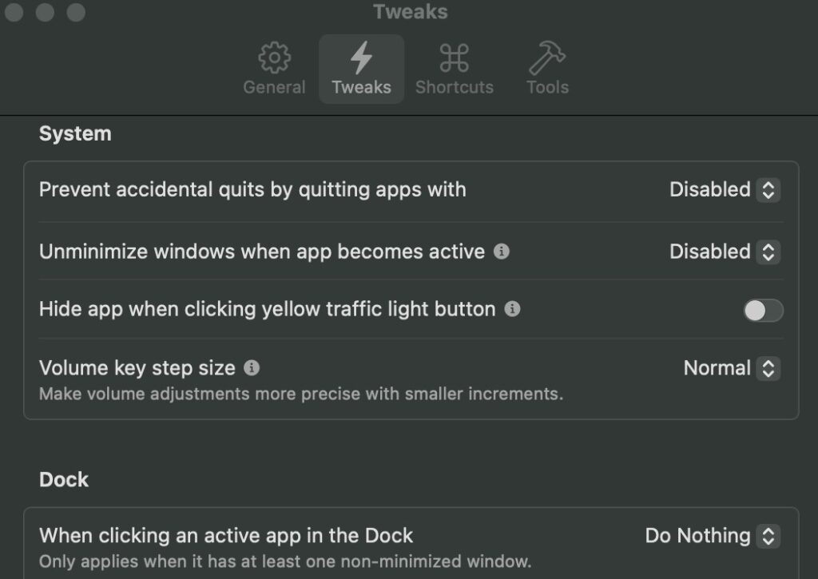818x579 pixels.
Task: Click the volume adjustments description text
Action: coord(301,394)
